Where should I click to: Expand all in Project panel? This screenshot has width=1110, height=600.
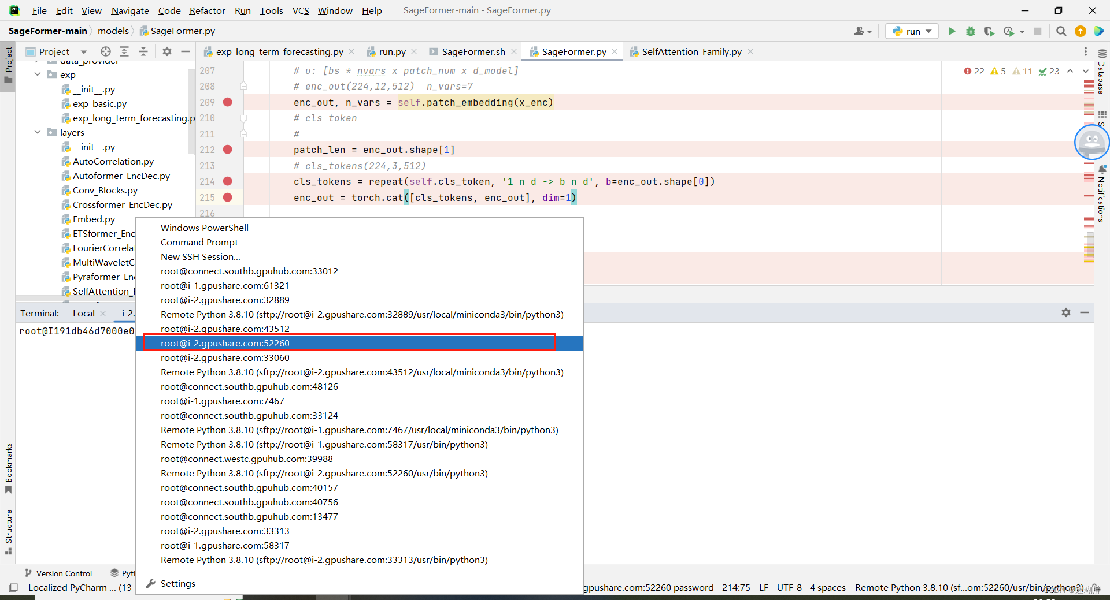pos(124,51)
